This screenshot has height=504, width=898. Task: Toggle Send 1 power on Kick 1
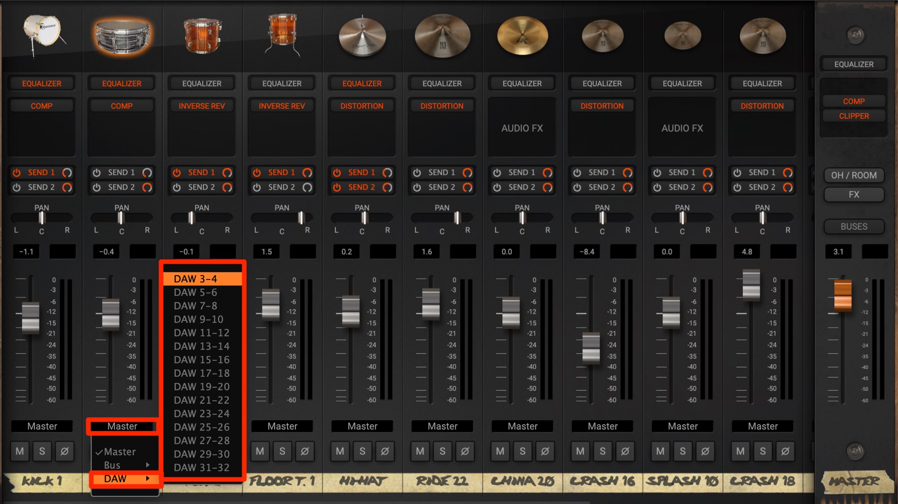point(17,173)
